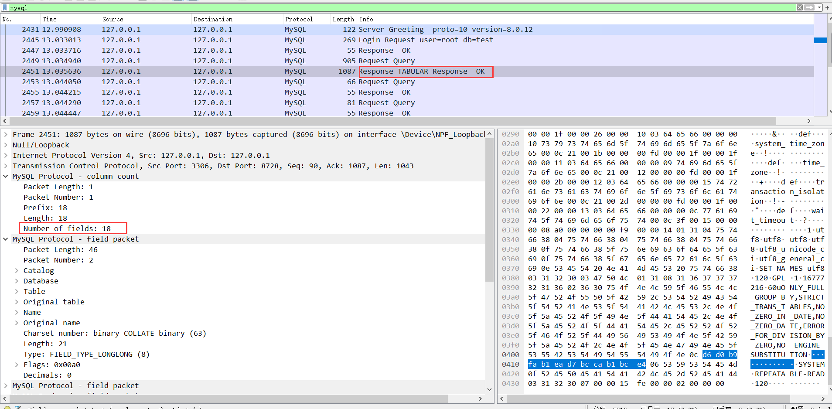The width and height of the screenshot is (832, 409).
Task: Click ASCII text 'REPEATA BLE-READ'
Action: [789, 374]
